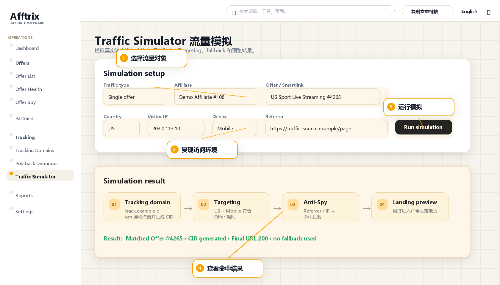Click the 03 Anti-Spy step card
The image size is (500, 285).
pos(321,207)
